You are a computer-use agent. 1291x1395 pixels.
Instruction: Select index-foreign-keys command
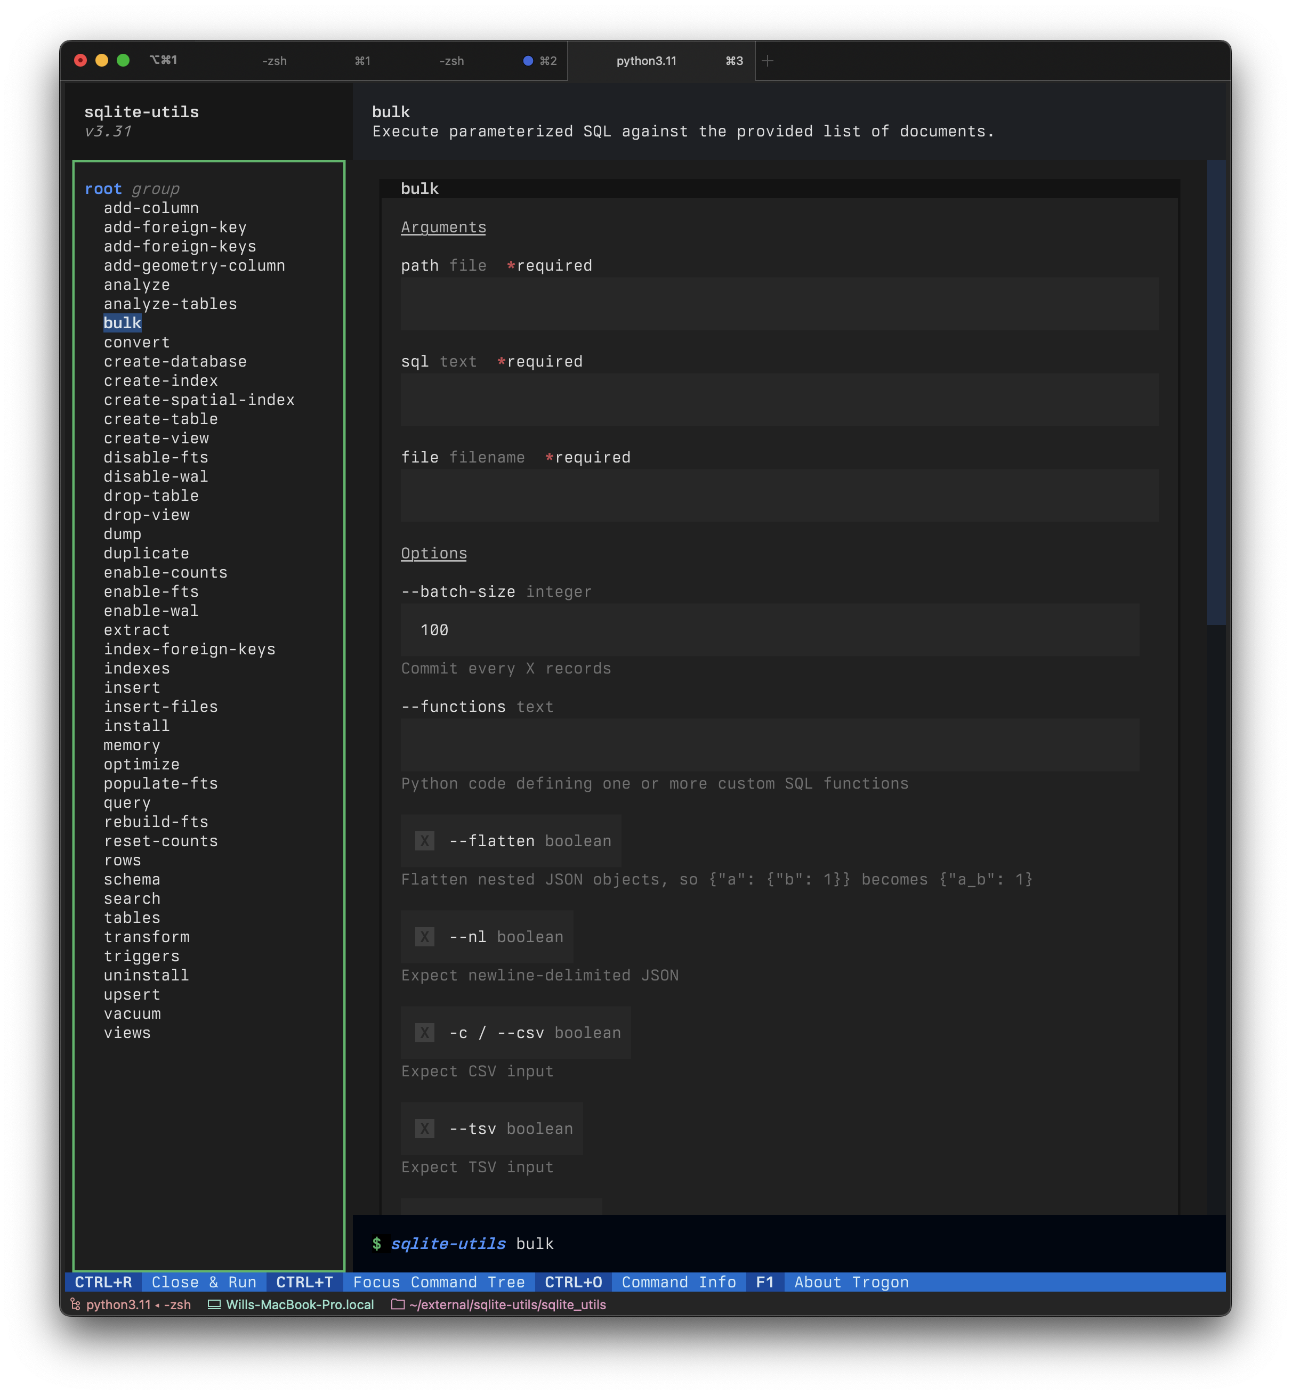[189, 650]
